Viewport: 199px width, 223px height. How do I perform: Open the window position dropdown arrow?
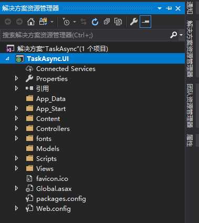point(160,8)
